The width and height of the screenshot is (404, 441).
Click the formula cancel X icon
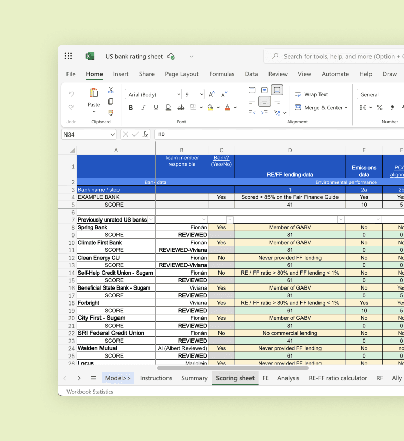[125, 134]
